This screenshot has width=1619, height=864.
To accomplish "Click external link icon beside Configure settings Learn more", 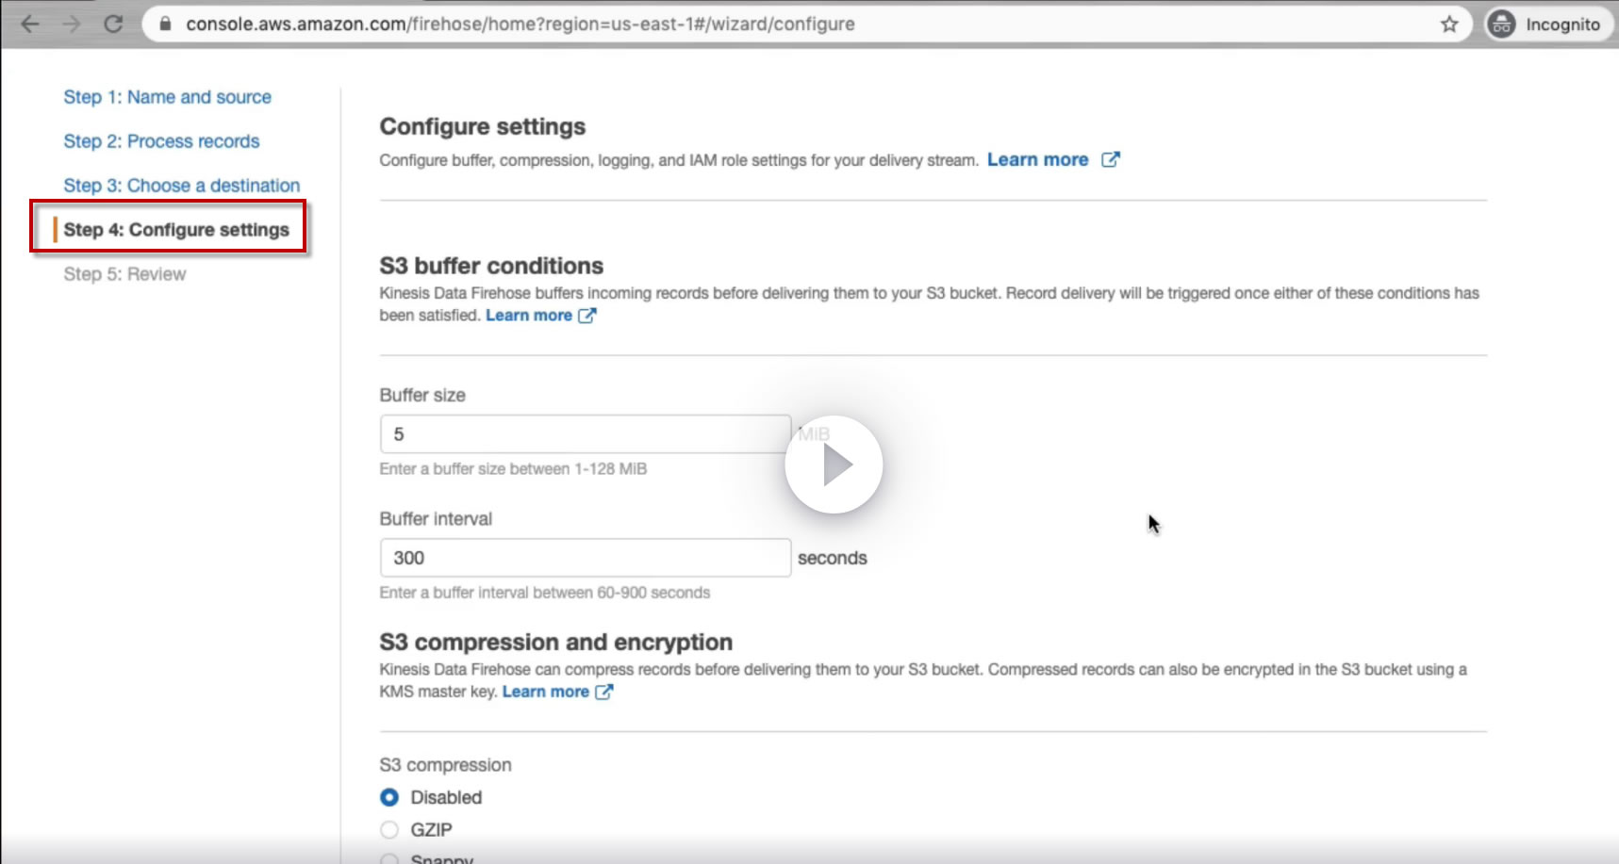I will (x=1111, y=160).
